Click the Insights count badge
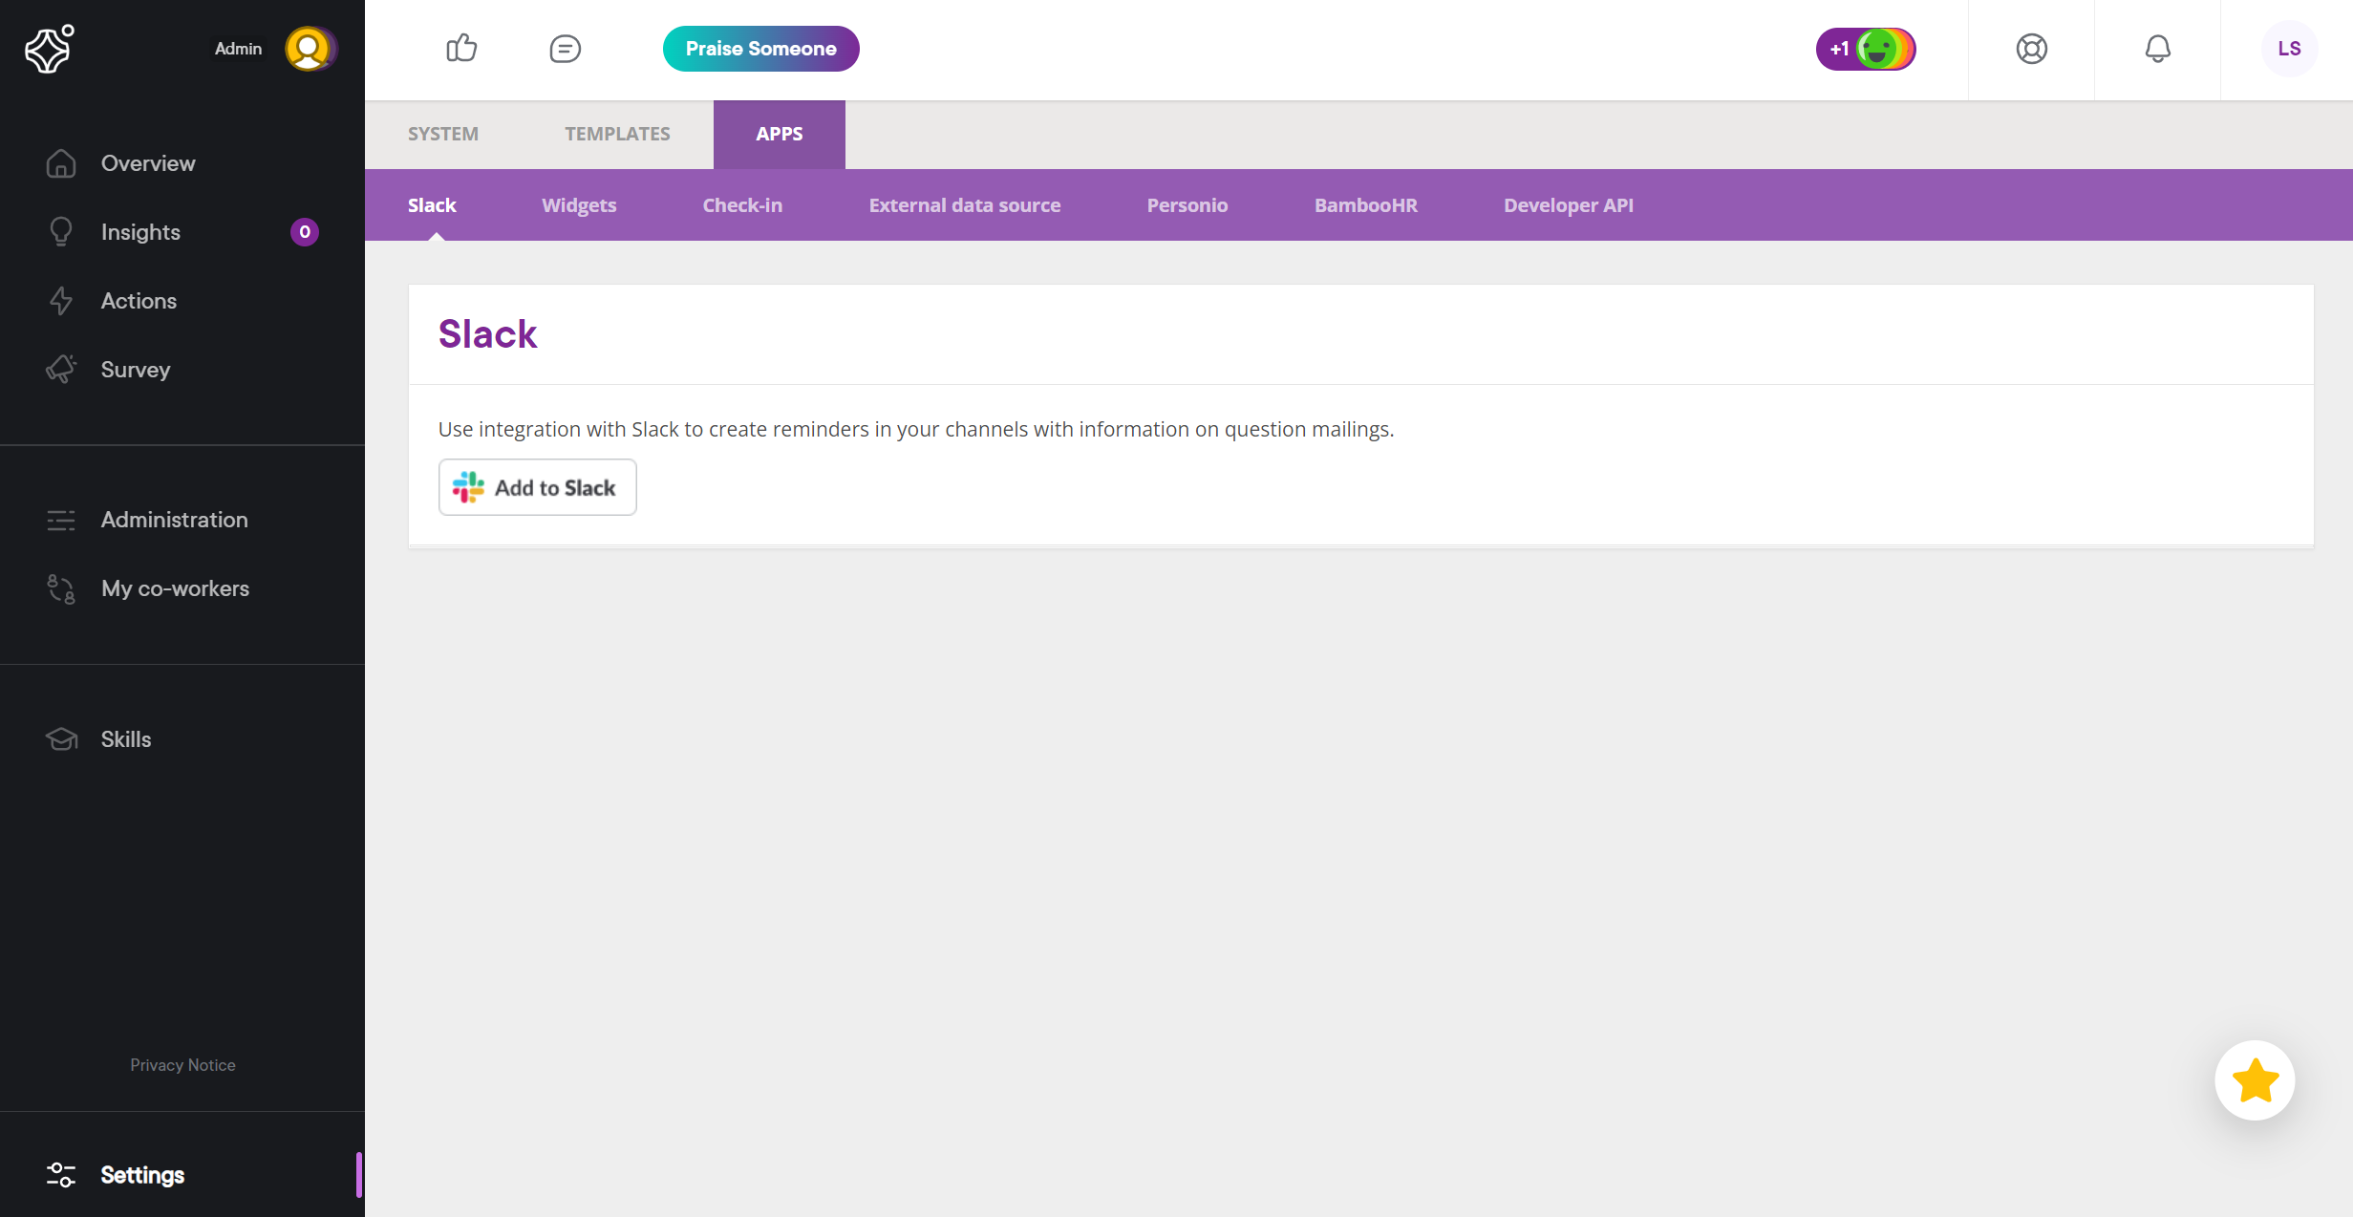Viewport: 2353px width, 1217px height. 305,232
